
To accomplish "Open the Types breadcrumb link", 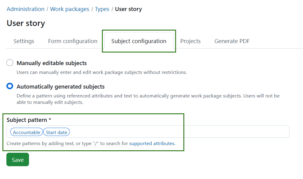I will (x=102, y=9).
